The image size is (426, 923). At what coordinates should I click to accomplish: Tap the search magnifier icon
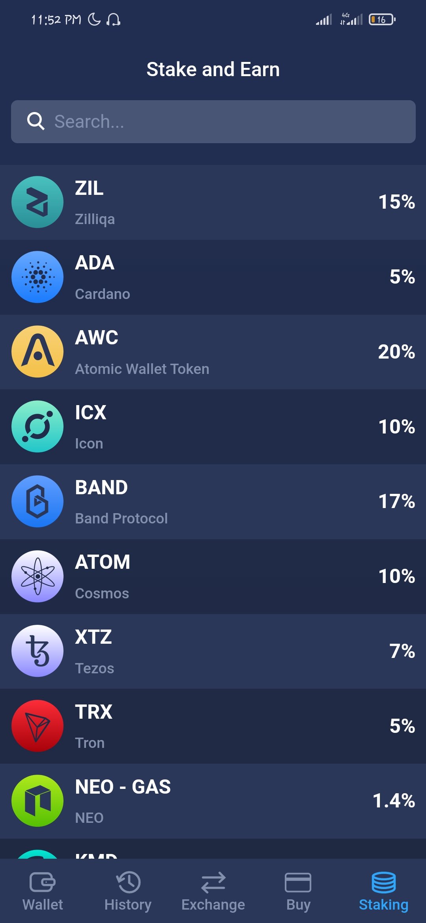click(35, 121)
